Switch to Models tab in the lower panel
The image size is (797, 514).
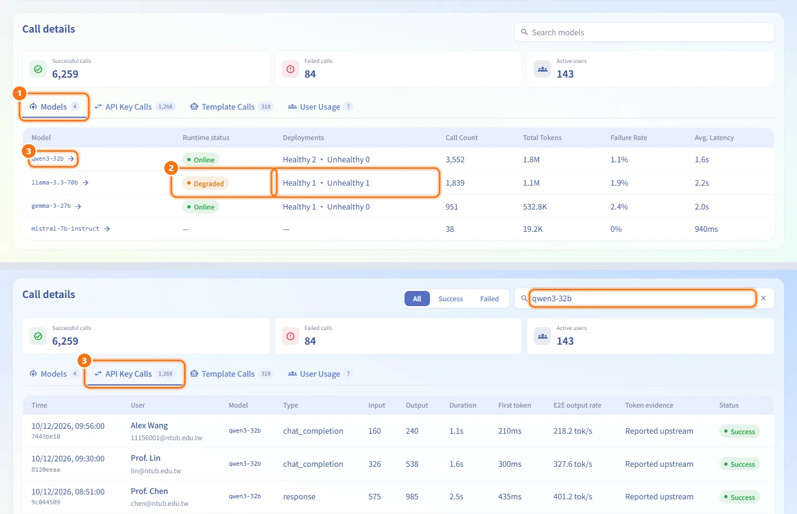(x=54, y=374)
